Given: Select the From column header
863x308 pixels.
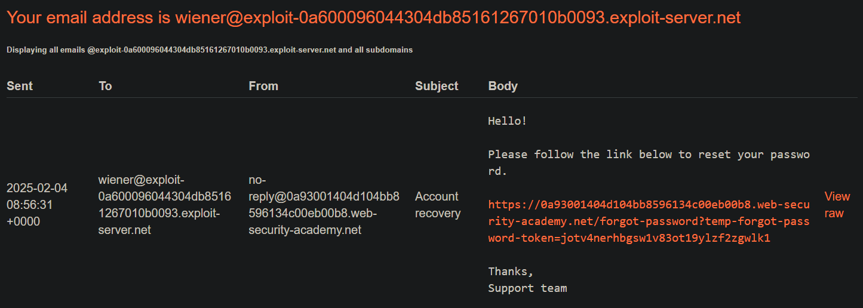Looking at the screenshot, I should point(263,86).
